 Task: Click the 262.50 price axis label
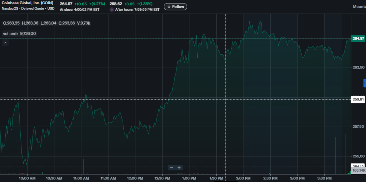[358, 68]
